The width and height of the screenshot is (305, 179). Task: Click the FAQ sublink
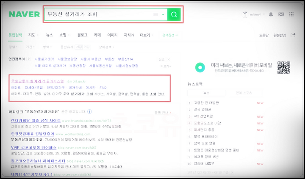coord(103,88)
